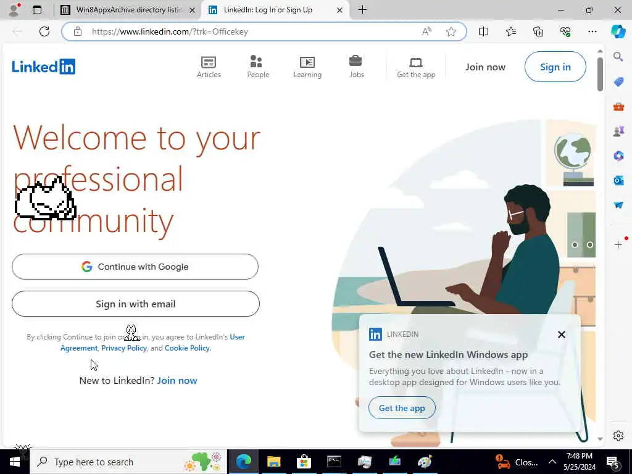Open Favorites list toolbar icon
The height and width of the screenshot is (474, 632).
(510, 31)
